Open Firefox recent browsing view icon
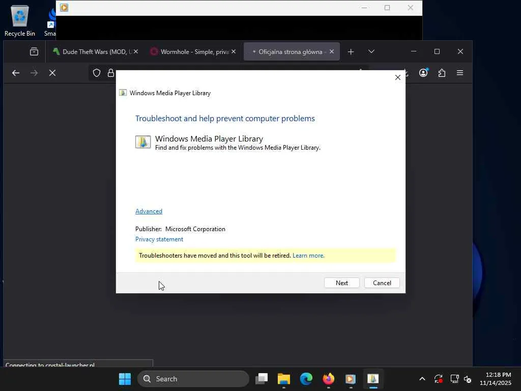The width and height of the screenshot is (521, 391). point(34,51)
